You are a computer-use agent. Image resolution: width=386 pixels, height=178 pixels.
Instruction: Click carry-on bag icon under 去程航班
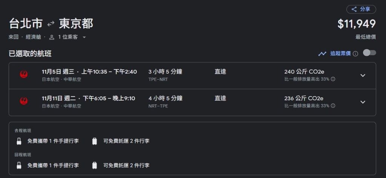coord(19,141)
